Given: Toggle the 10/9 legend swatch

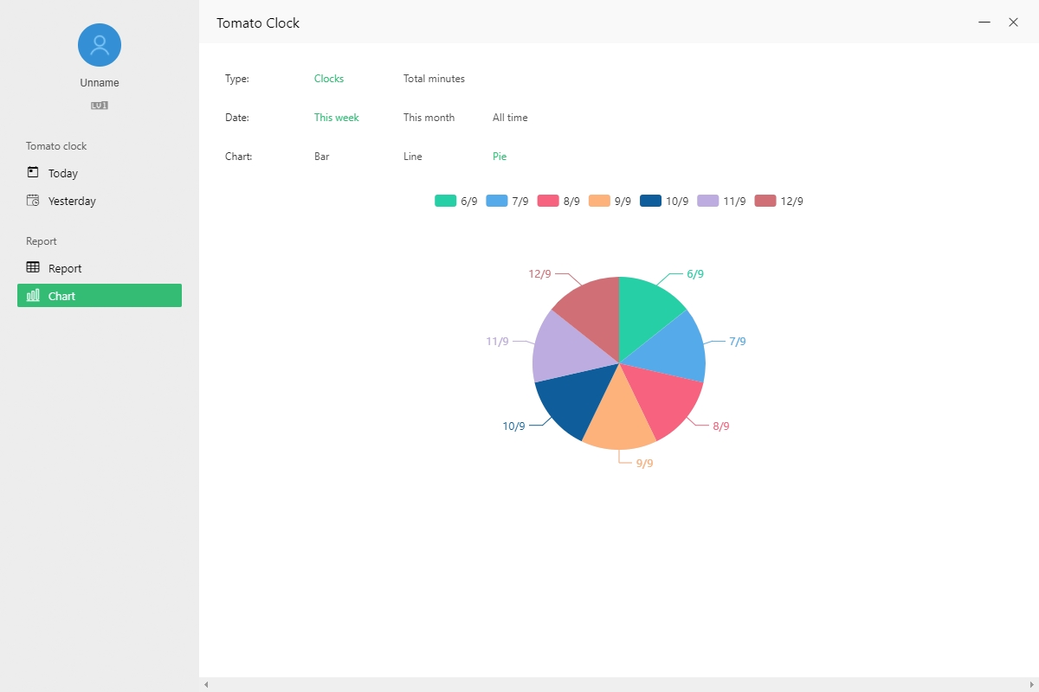Looking at the screenshot, I should point(650,201).
